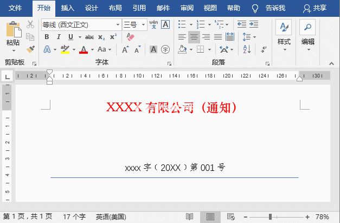
Task: Toggle center paragraph alignment
Action: coord(194,37)
